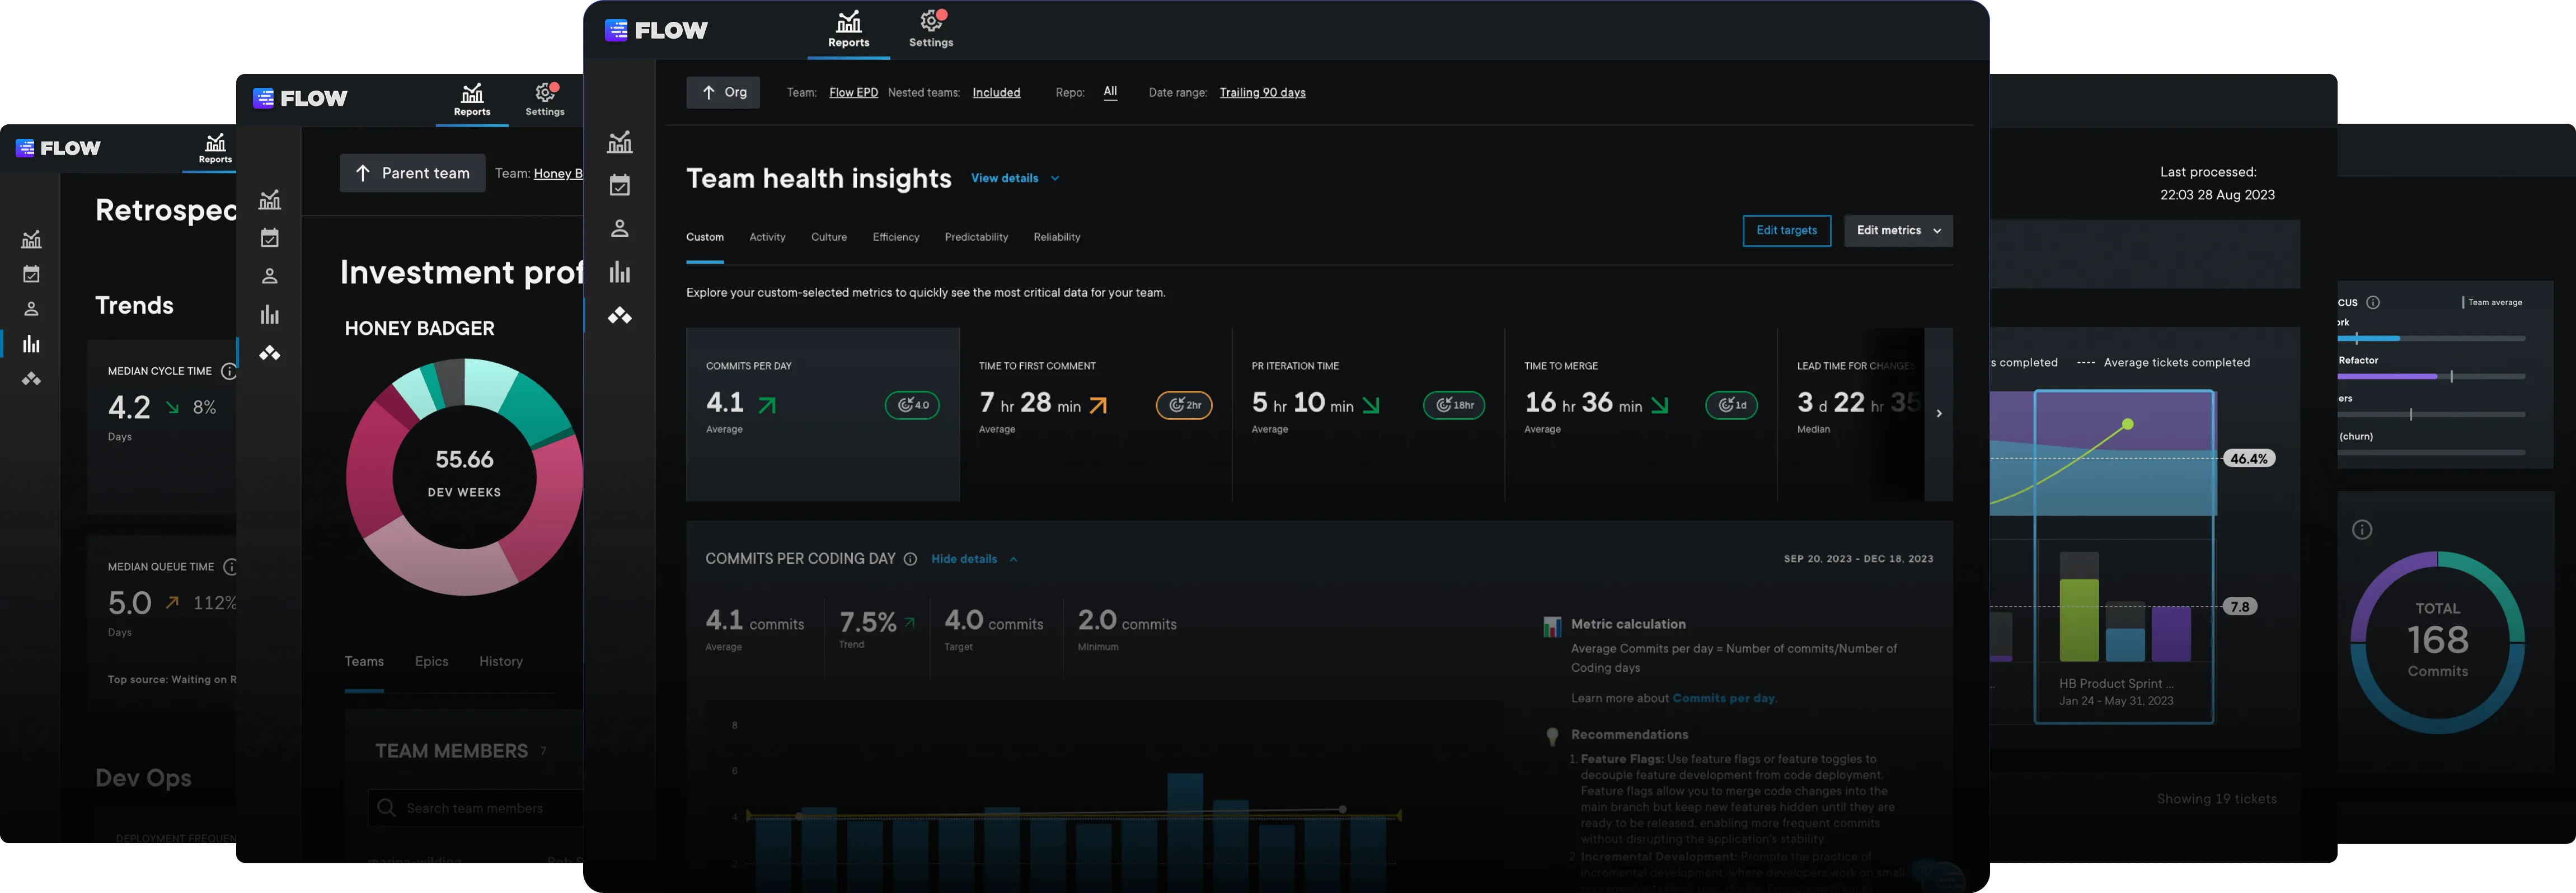The image size is (2576, 893).
Task: Select the person icon in main sidebar
Action: 620,228
